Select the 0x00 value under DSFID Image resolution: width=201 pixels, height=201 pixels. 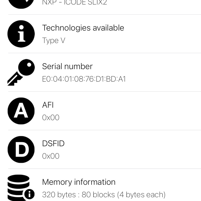(51, 156)
